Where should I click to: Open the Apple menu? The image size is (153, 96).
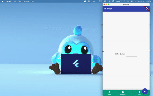[x=3, y=1]
